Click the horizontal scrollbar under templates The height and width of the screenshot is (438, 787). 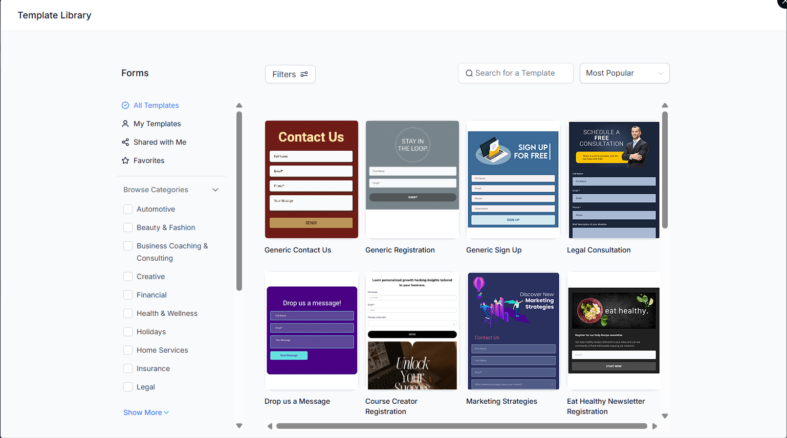462,426
